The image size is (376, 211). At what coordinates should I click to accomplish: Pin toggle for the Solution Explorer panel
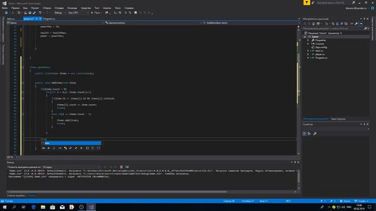pos(364,19)
